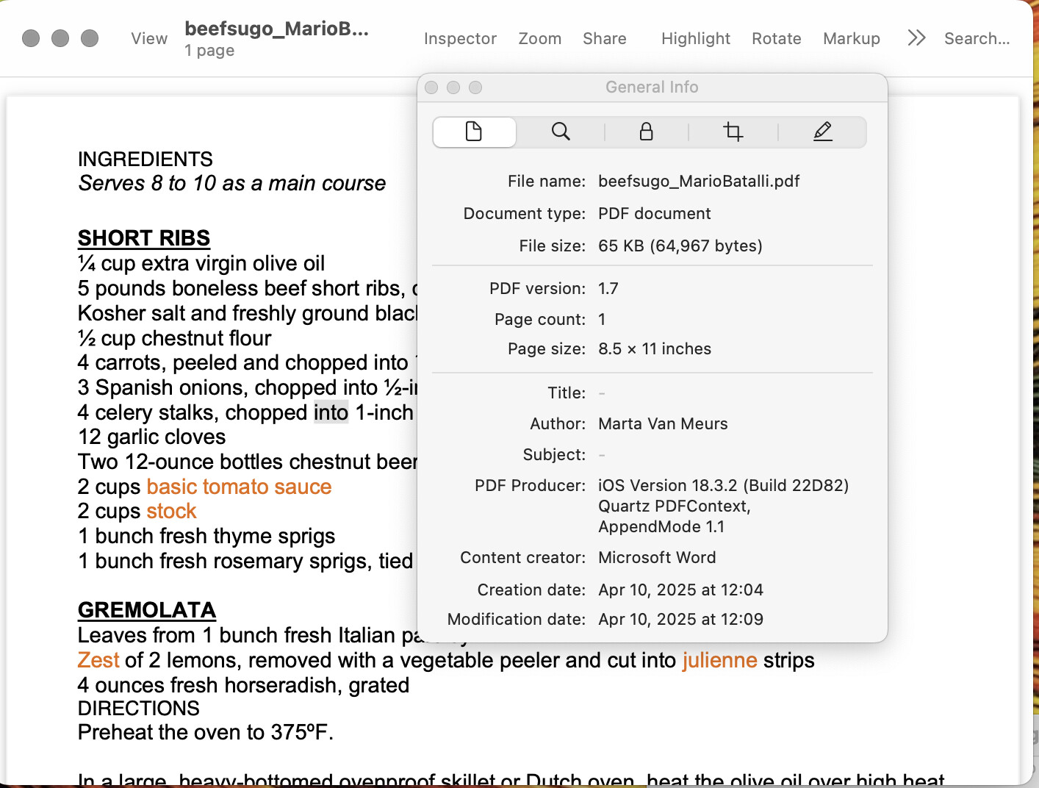This screenshot has width=1039, height=788.
Task: Rotate the page using Rotate button
Action: point(776,39)
